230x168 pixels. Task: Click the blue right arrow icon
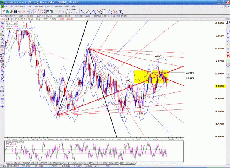tap(228, 37)
